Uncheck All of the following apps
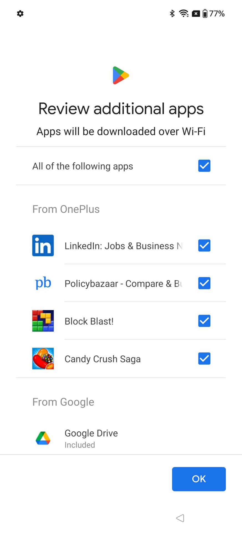The height and width of the screenshot is (533, 242). click(204, 166)
